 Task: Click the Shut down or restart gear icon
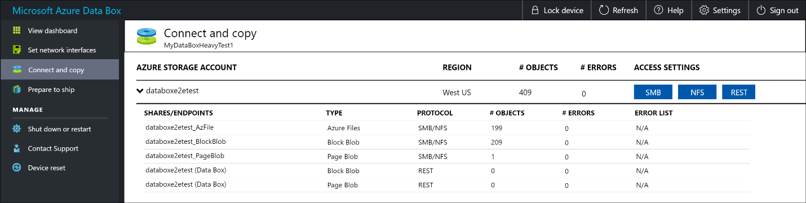tap(17, 129)
